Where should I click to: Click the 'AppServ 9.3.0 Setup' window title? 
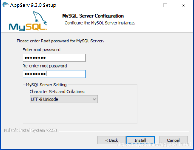click(x=33, y=5)
